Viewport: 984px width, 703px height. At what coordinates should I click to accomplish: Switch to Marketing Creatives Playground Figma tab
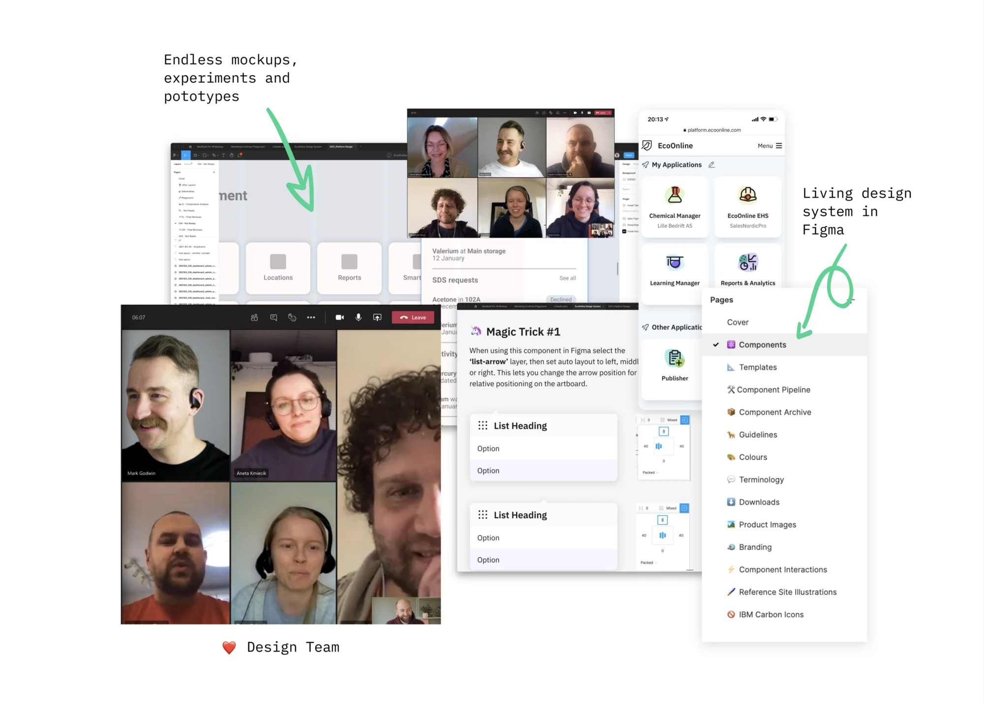tap(248, 146)
